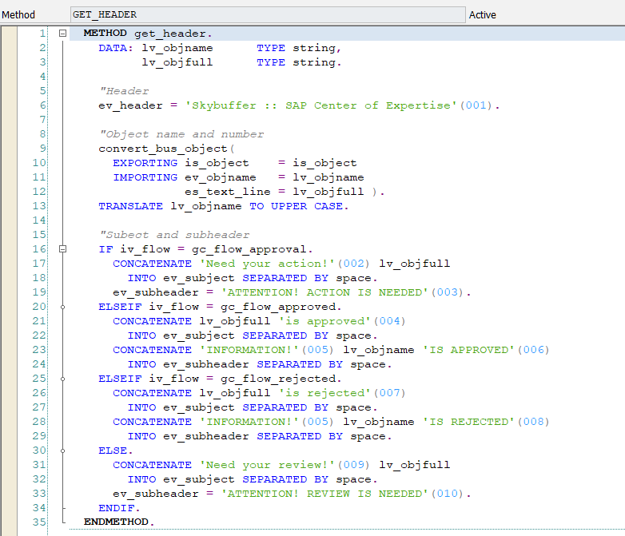Image resolution: width=625 pixels, height=536 pixels.
Task: Click the text symbol (001) on line 6
Action: pyautogui.click(x=476, y=105)
